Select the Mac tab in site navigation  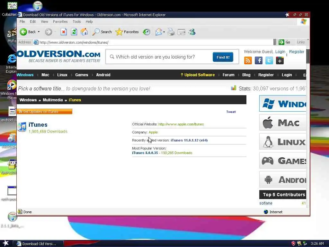click(x=45, y=75)
